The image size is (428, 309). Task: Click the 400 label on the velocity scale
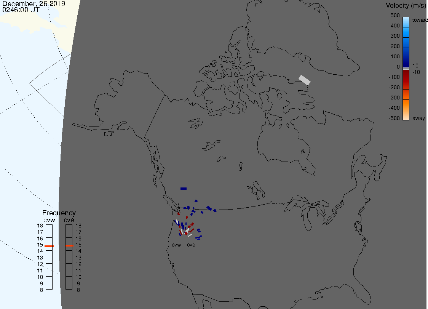point(395,26)
